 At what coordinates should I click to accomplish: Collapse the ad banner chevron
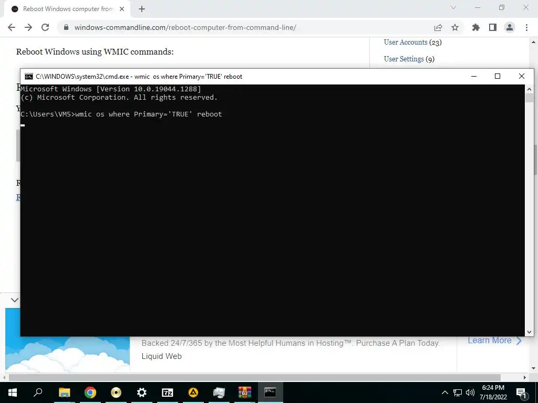click(x=14, y=300)
